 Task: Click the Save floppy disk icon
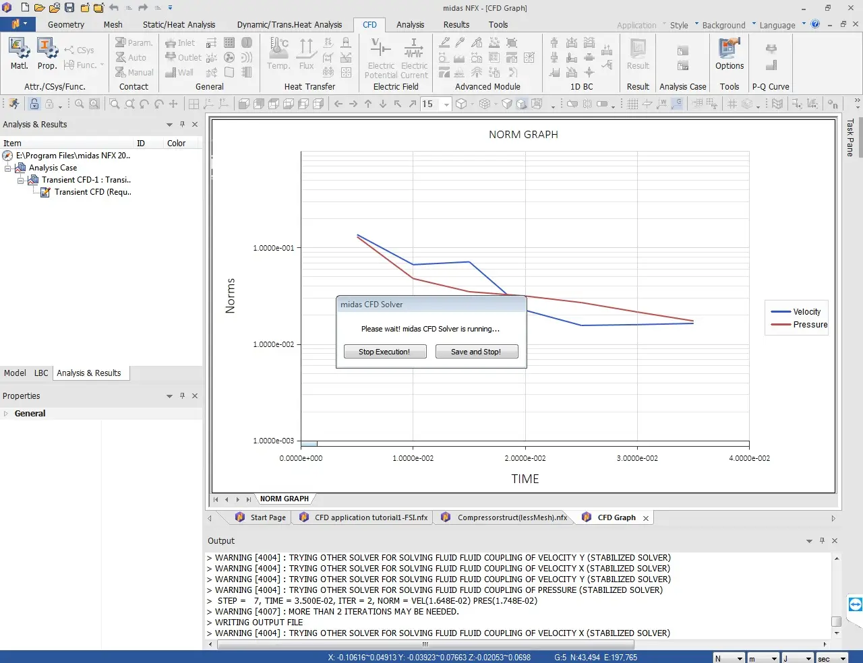69,8
